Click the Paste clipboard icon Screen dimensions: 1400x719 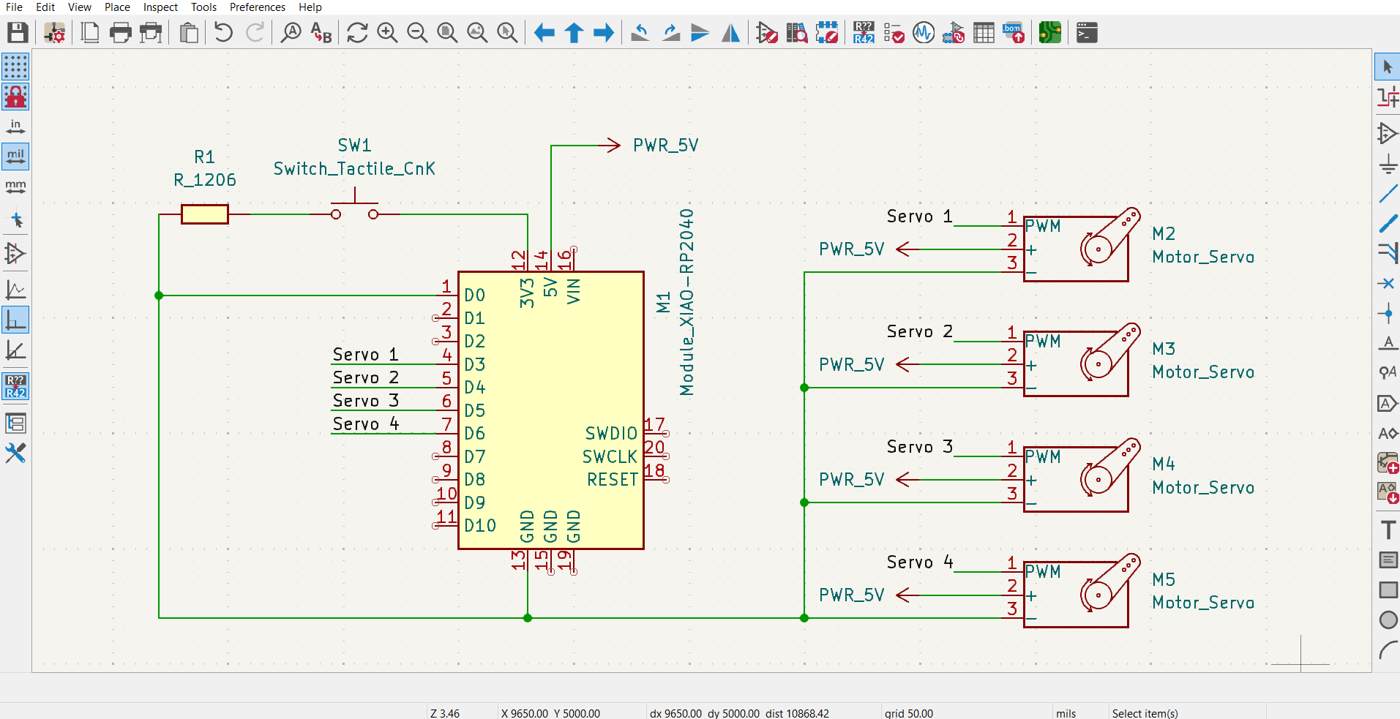pos(189,33)
